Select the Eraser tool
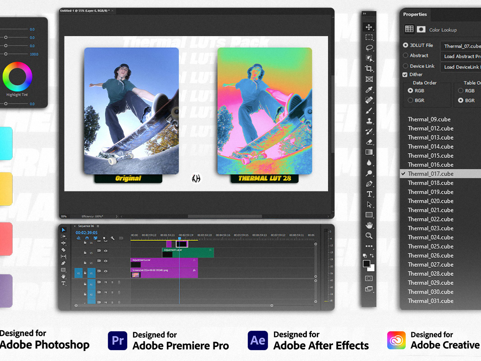 point(369,142)
